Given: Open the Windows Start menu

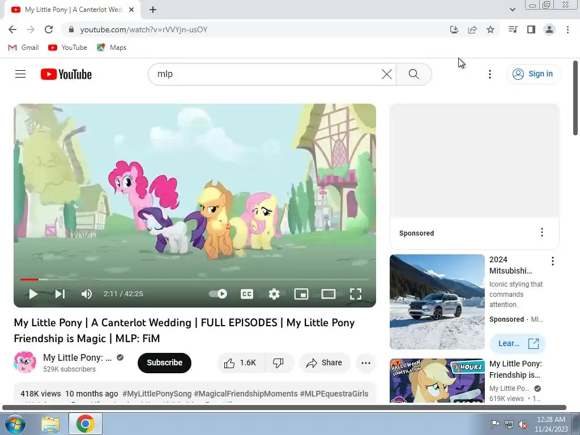Looking at the screenshot, I should coord(14,424).
